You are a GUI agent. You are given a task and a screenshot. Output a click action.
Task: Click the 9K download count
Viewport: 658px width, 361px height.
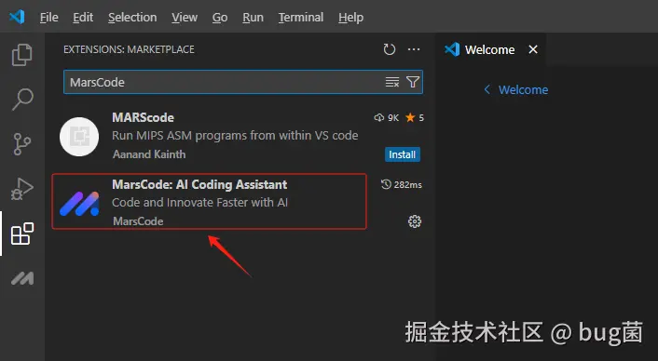coord(387,117)
